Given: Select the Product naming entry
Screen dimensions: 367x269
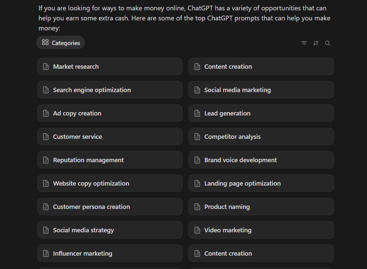Looking at the screenshot, I should click(x=261, y=207).
